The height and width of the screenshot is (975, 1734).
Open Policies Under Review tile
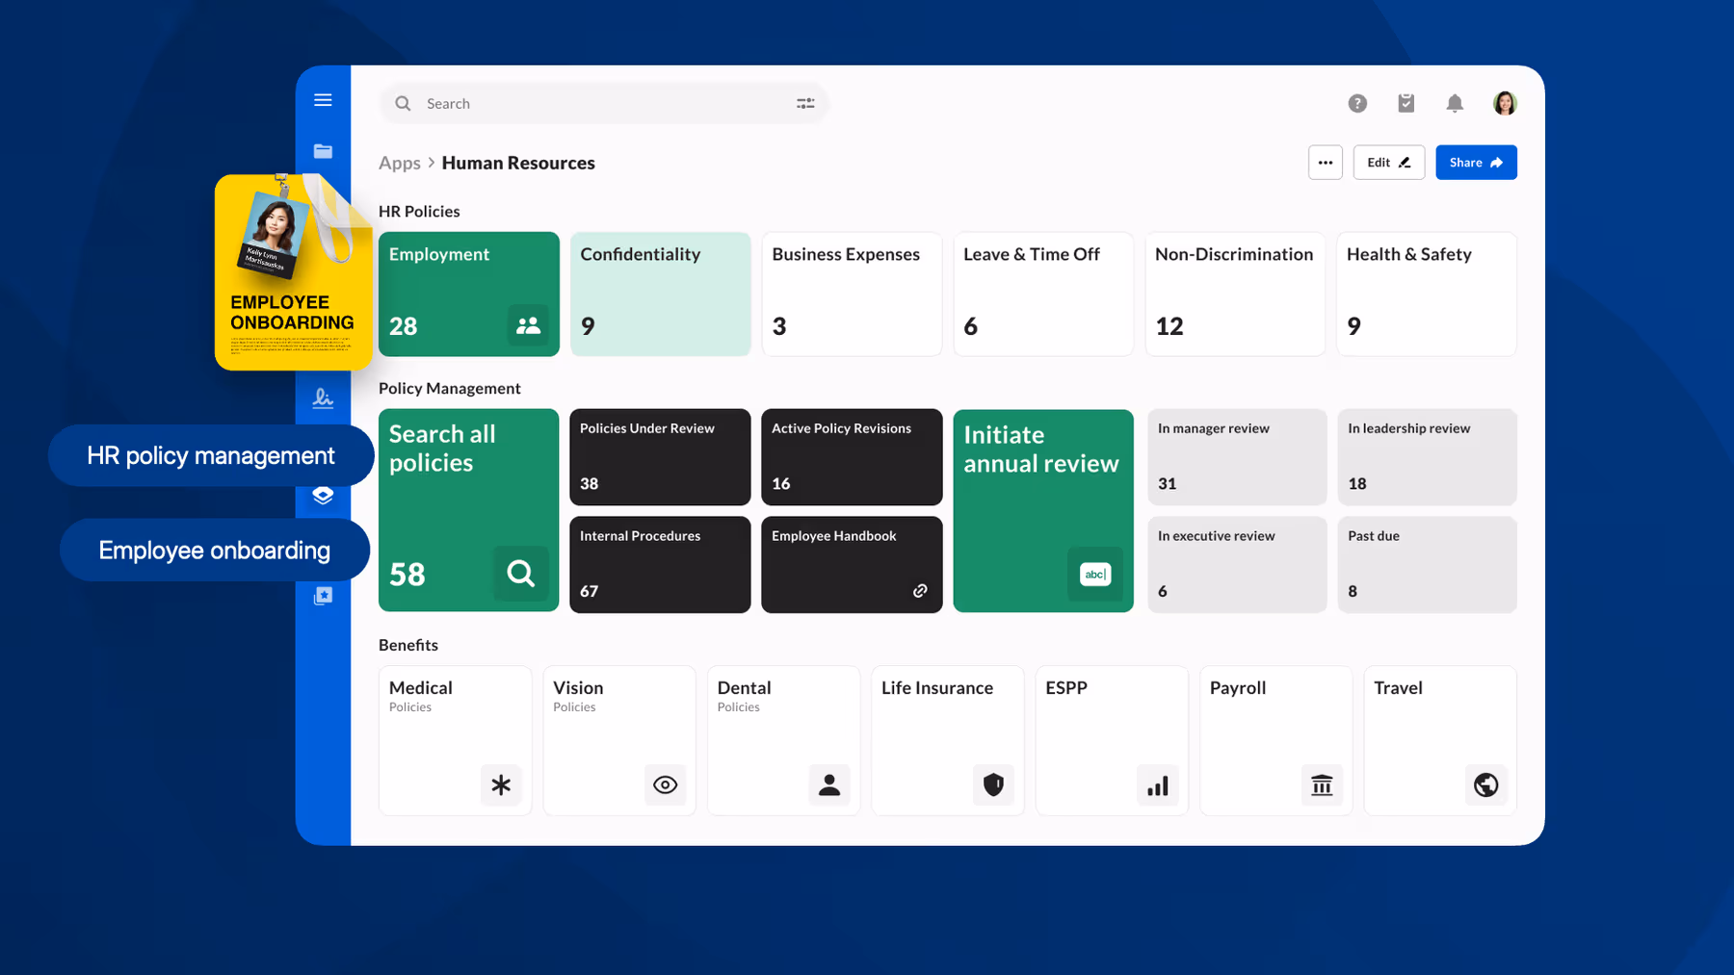tap(660, 457)
